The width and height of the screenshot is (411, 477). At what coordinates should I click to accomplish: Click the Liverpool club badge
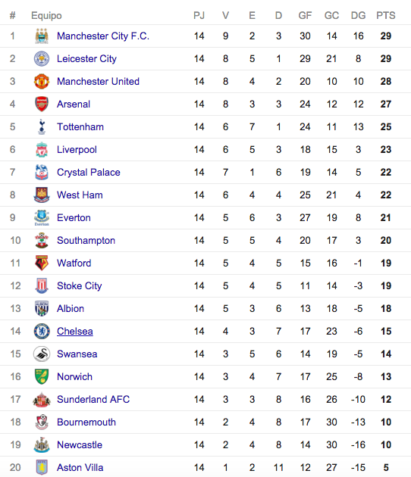pyautogui.click(x=42, y=149)
